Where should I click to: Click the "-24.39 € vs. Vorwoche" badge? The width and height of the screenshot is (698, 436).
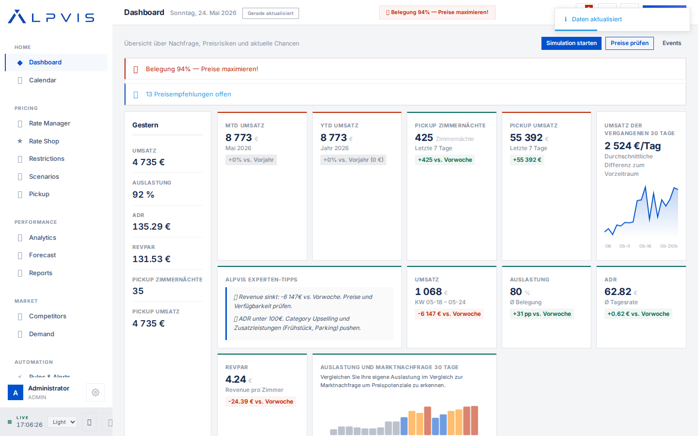tap(261, 402)
